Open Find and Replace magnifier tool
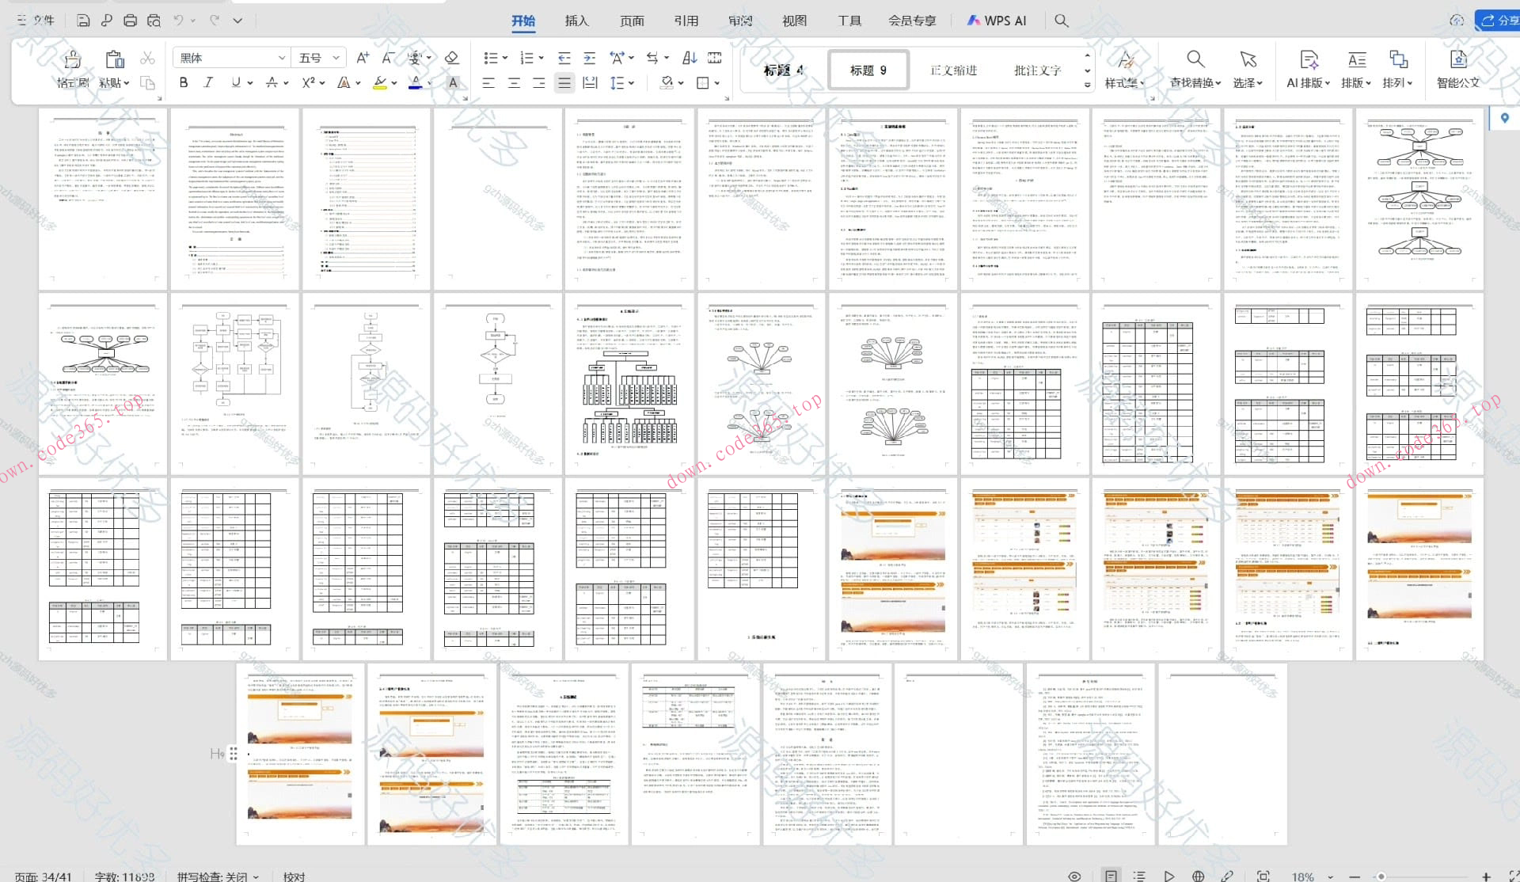The image size is (1520, 882). pos(1195,59)
